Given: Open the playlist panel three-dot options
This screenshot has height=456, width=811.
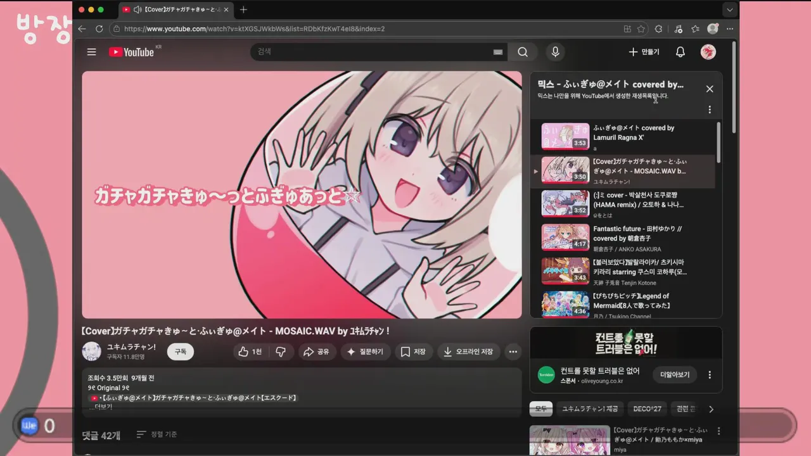Looking at the screenshot, I should coord(710,110).
